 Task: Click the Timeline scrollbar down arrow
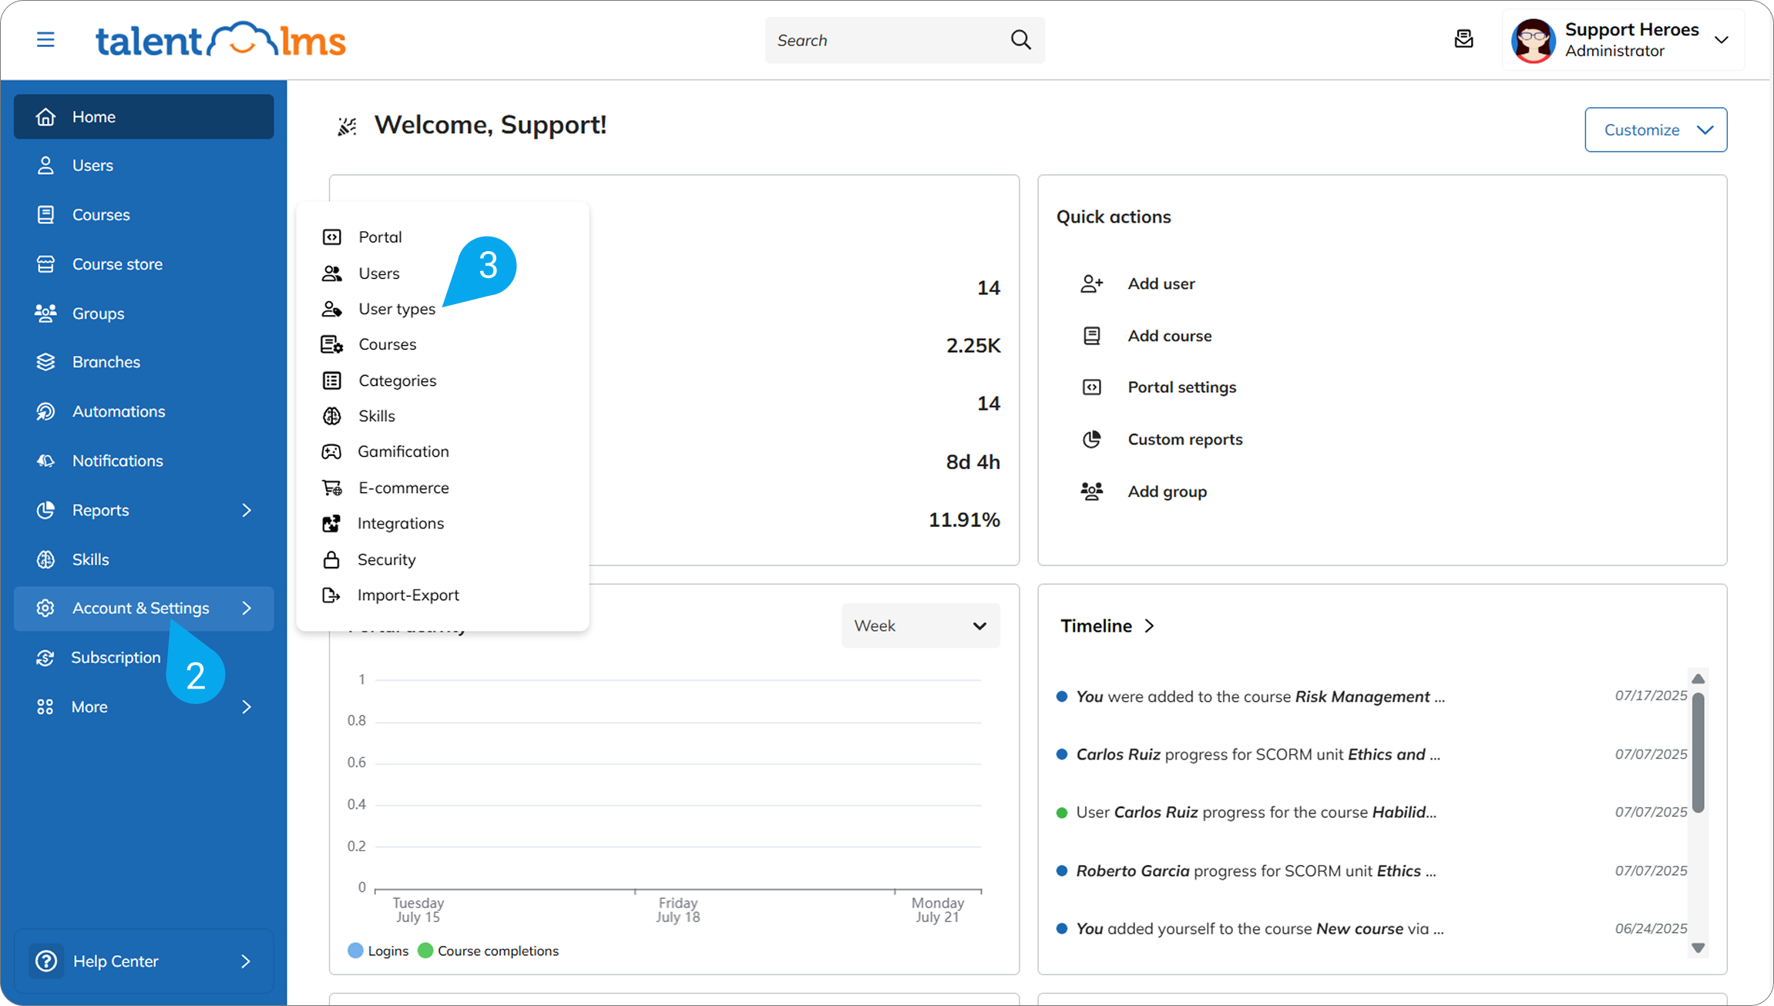(1698, 947)
